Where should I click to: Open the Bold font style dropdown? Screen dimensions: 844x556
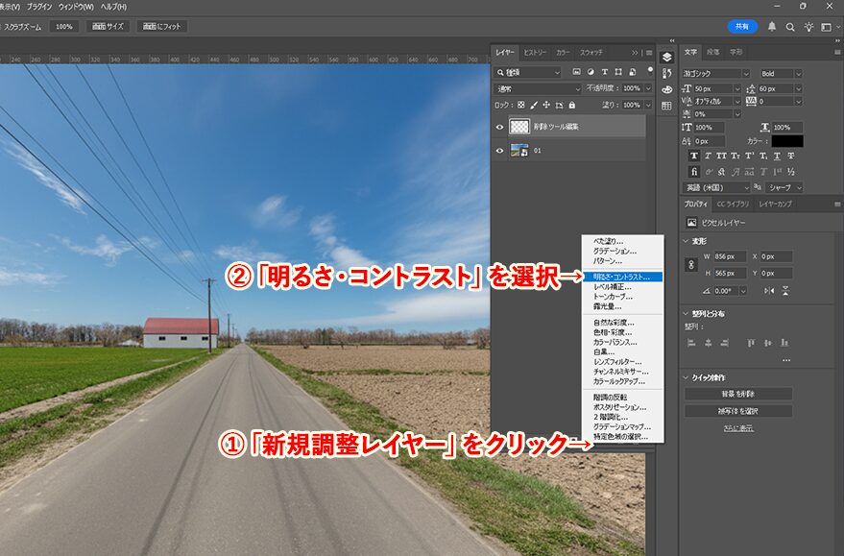pos(780,74)
